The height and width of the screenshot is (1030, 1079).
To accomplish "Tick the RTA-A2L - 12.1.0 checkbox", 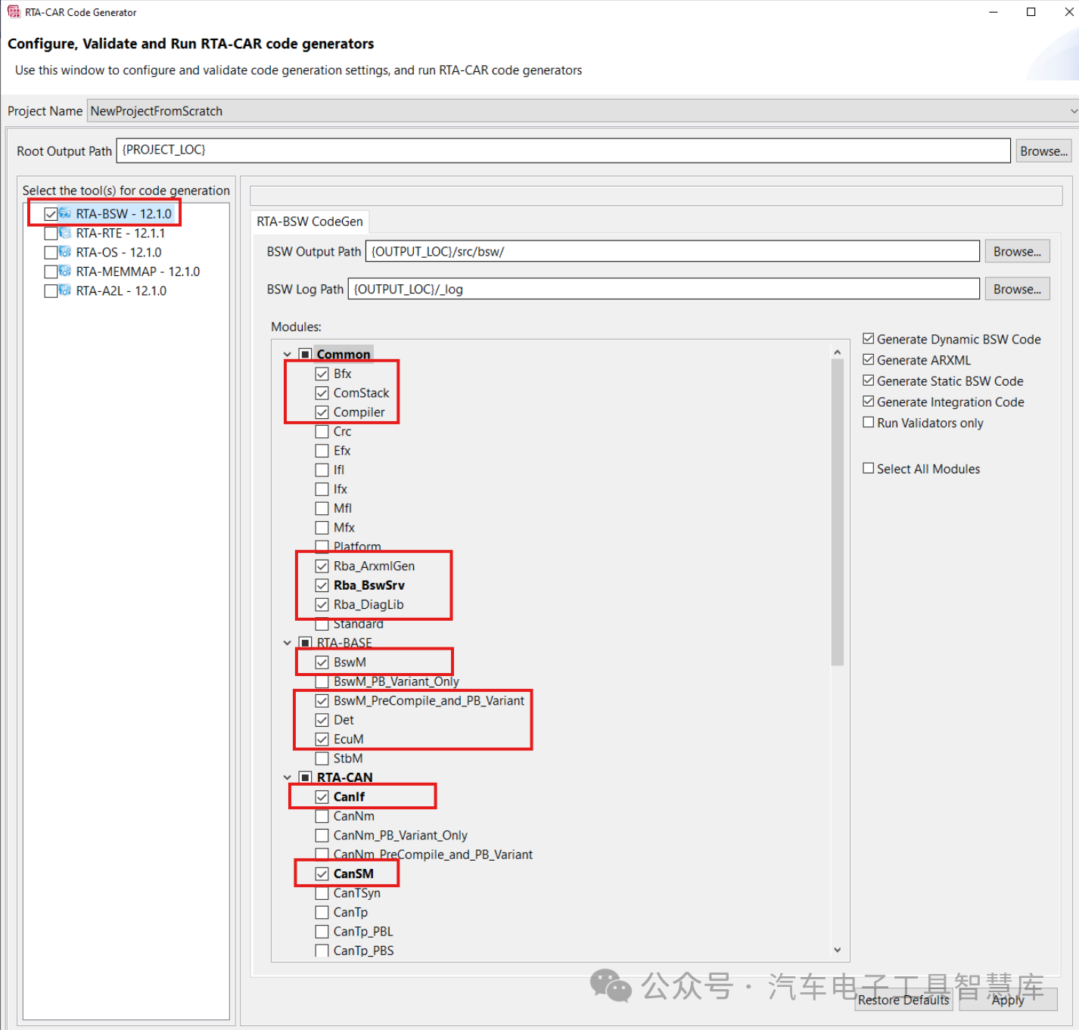I will tap(51, 290).
